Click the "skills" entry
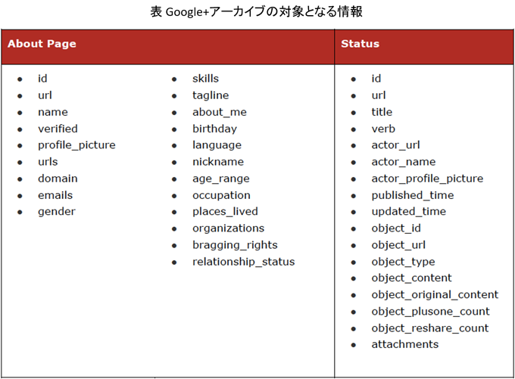515x379 pixels. click(x=205, y=79)
